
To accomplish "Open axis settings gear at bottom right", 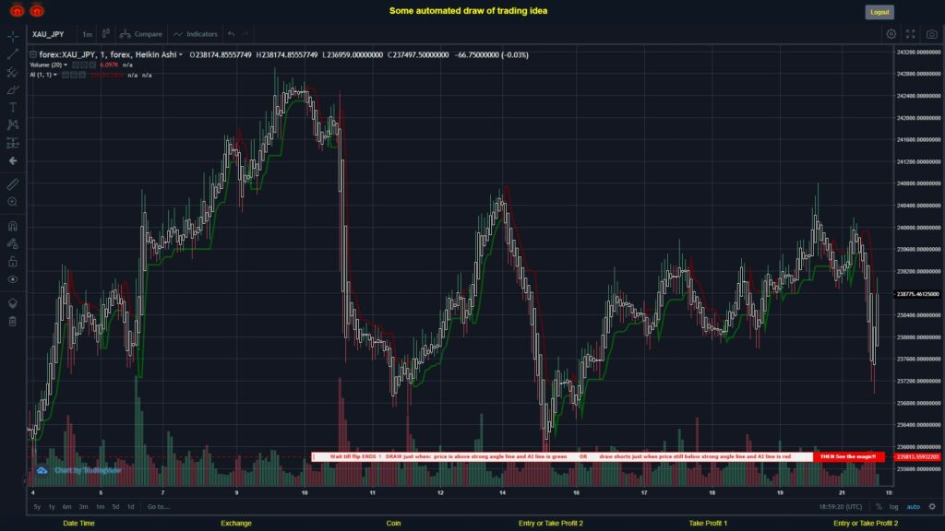I will (x=932, y=507).
